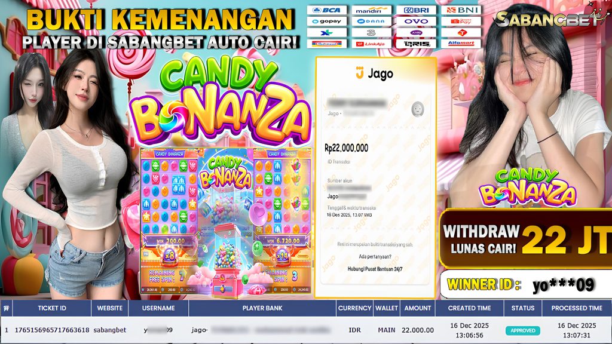This screenshot has height=344, width=612.
Task: Select the PLAYER BANK column header
Action: [262, 308]
